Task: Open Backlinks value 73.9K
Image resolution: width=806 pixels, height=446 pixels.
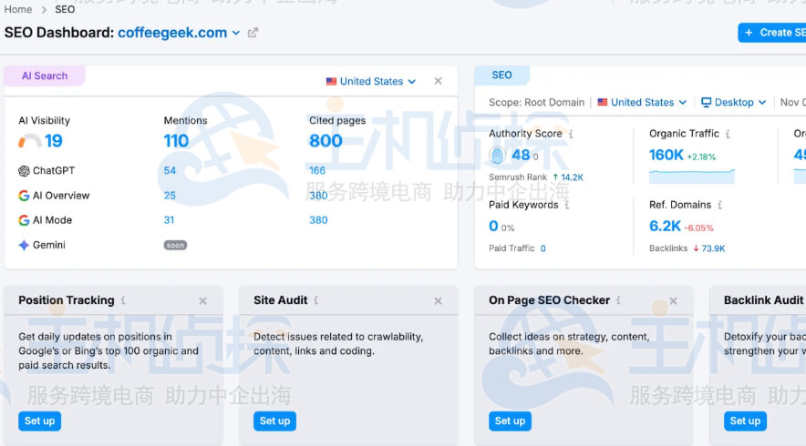Action: point(713,248)
